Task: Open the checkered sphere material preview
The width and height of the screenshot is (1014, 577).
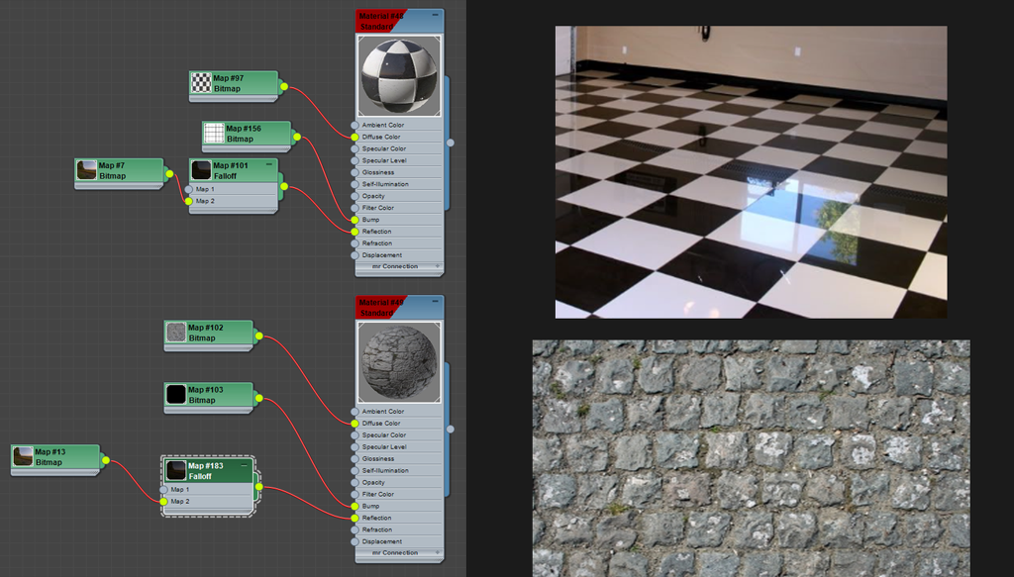Action: pos(399,76)
